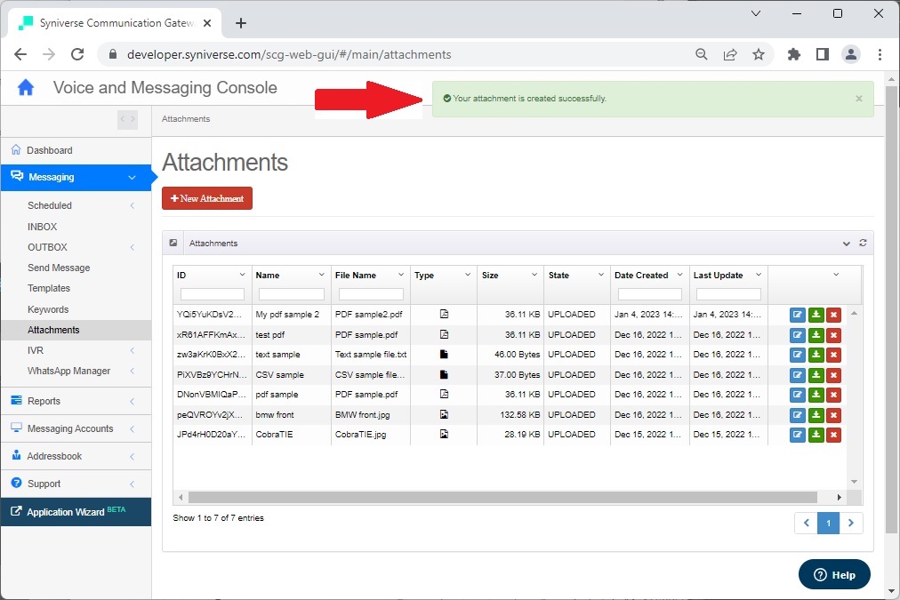Viewport: 900px width, 600px height.
Task: Open the Last Update column dropdown
Action: pyautogui.click(x=759, y=275)
